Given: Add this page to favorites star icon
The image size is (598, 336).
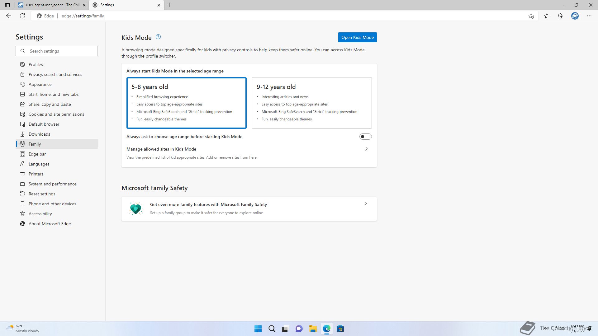Looking at the screenshot, I should click(531, 16).
